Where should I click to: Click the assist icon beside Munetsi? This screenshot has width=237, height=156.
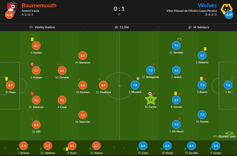click(138, 79)
